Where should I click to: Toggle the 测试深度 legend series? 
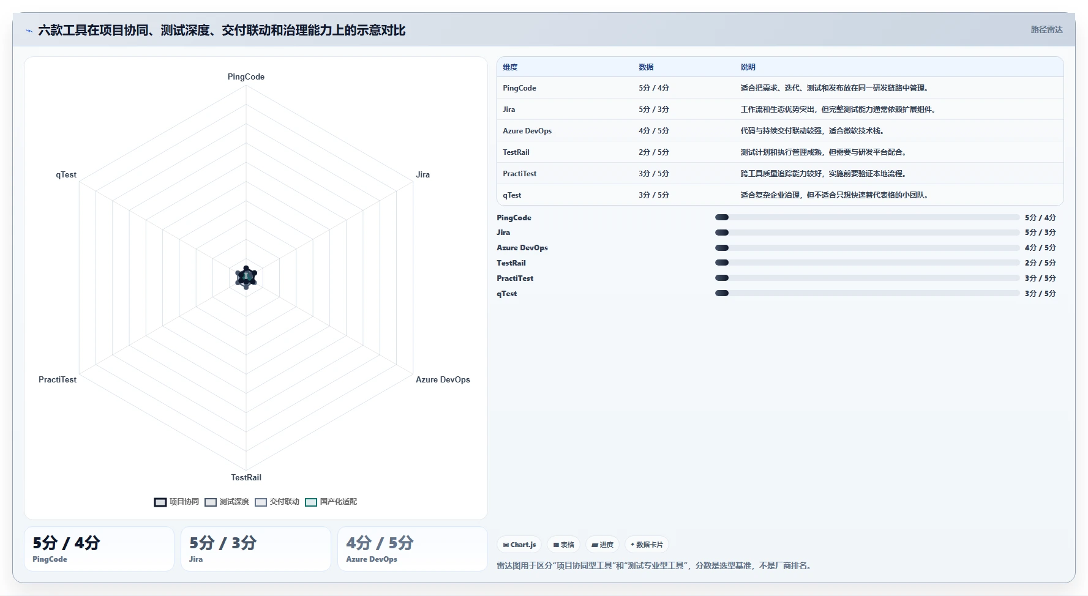click(227, 502)
